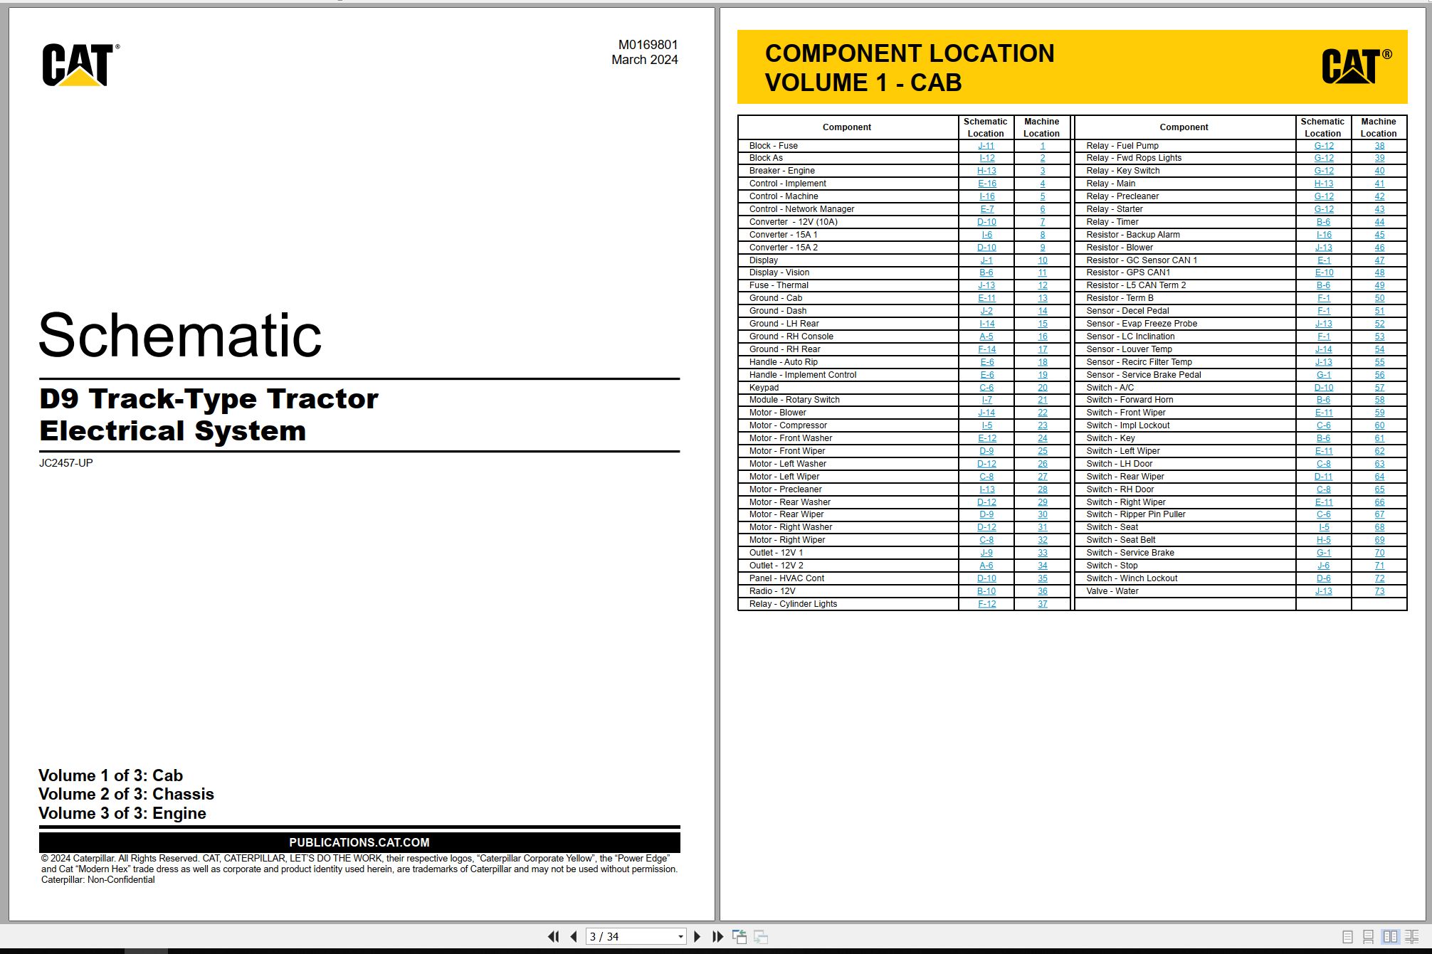Open the page number dropdown
This screenshot has height=954, width=1432.
(x=680, y=937)
